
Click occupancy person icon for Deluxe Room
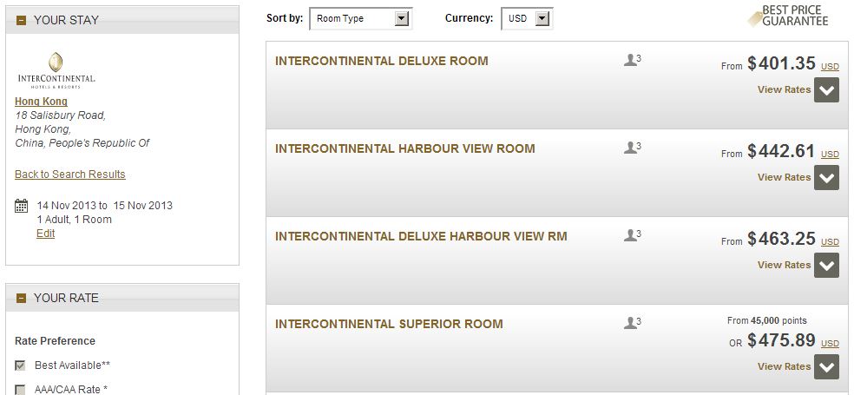point(632,60)
